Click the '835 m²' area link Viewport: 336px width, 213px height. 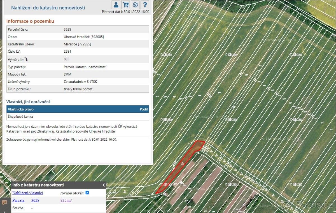click(66, 200)
